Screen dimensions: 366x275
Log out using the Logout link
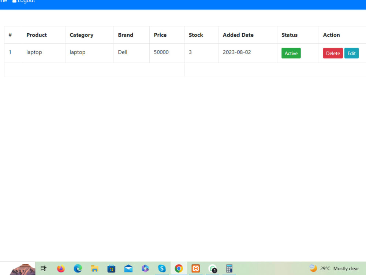[x=23, y=1]
